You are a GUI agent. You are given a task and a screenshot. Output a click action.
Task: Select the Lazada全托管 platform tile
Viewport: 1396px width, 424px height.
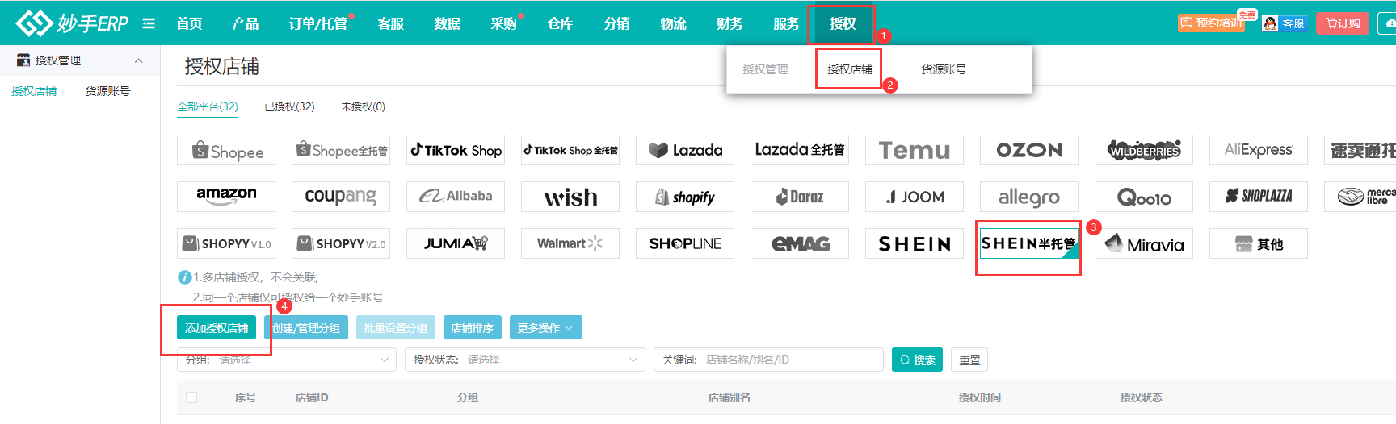(x=800, y=150)
